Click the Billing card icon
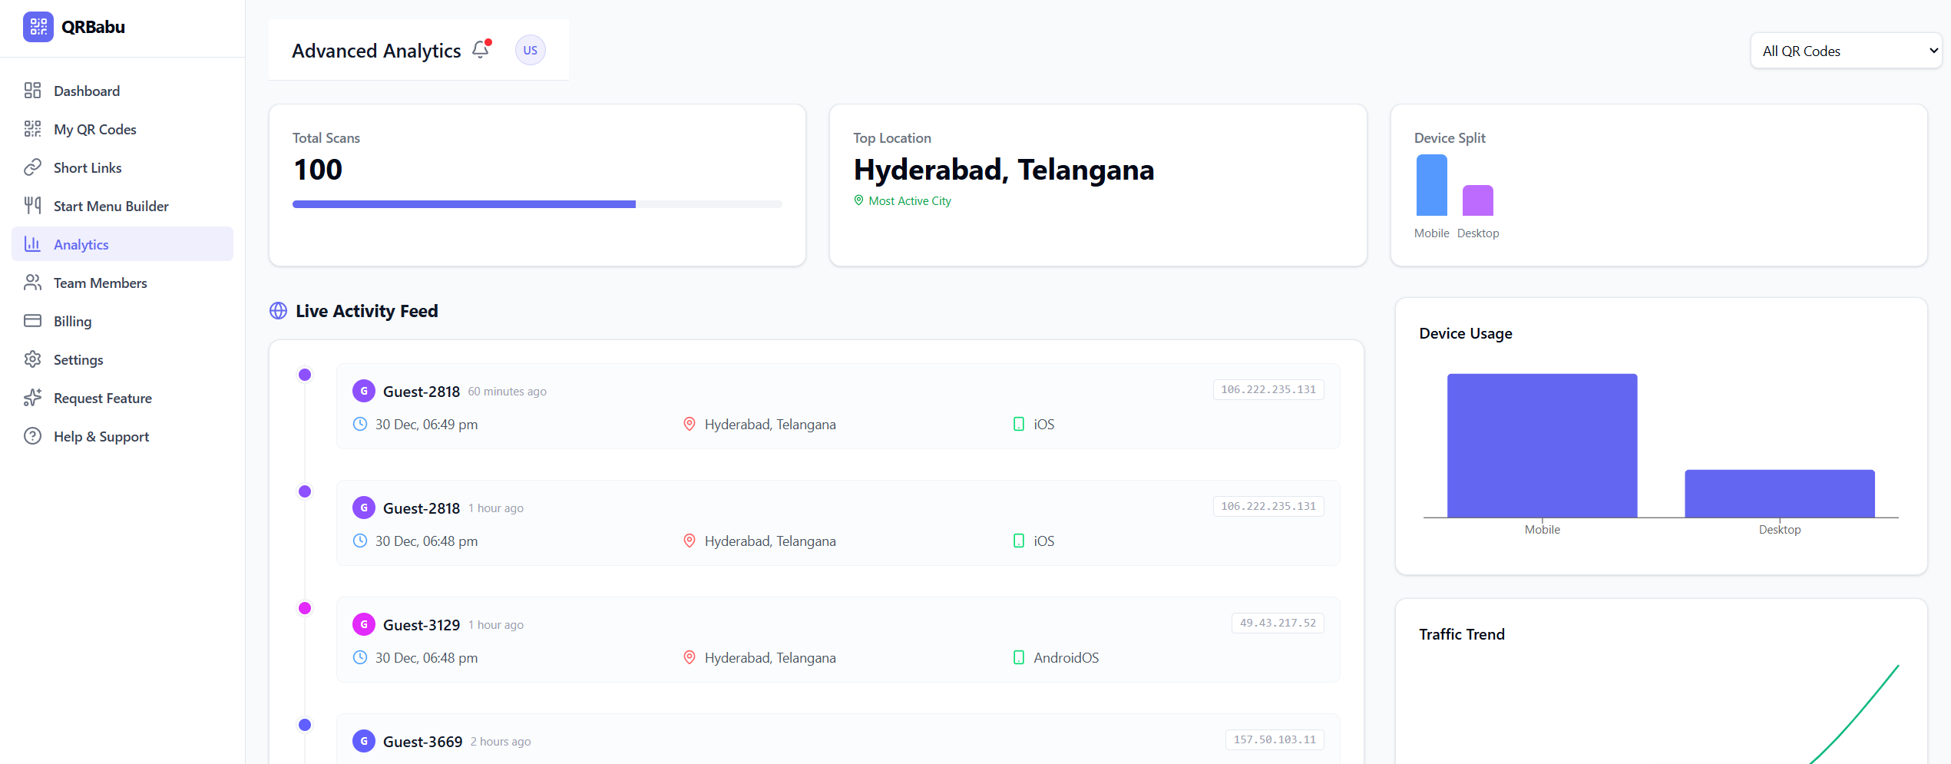 [32, 321]
